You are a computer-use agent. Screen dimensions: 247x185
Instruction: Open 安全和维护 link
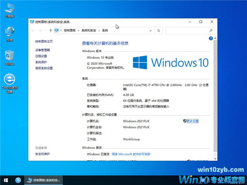tap(42, 154)
